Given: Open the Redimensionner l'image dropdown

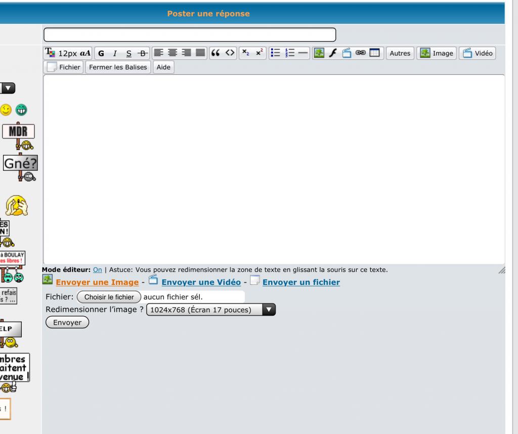Looking at the screenshot, I should click(211, 310).
